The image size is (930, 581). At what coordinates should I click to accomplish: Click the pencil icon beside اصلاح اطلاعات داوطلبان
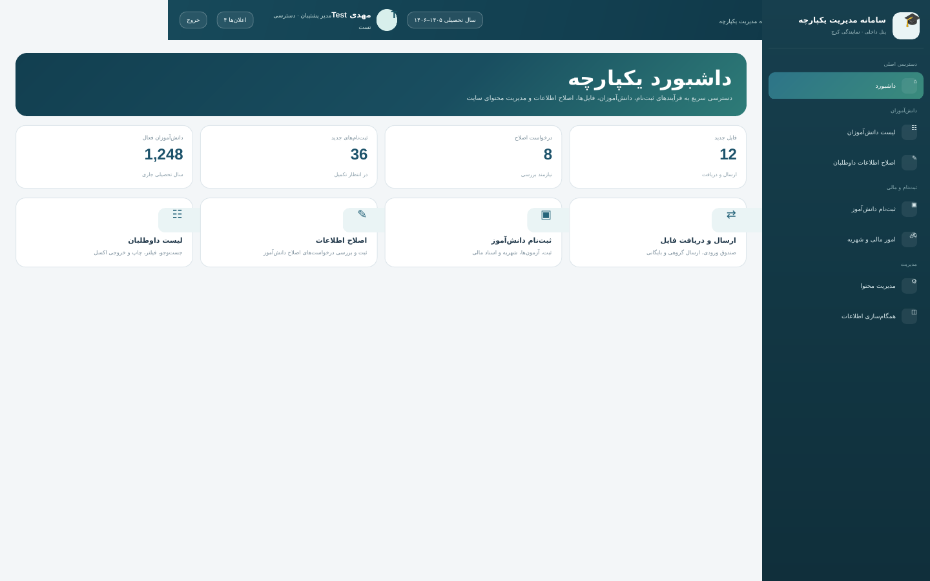[x=909, y=163]
